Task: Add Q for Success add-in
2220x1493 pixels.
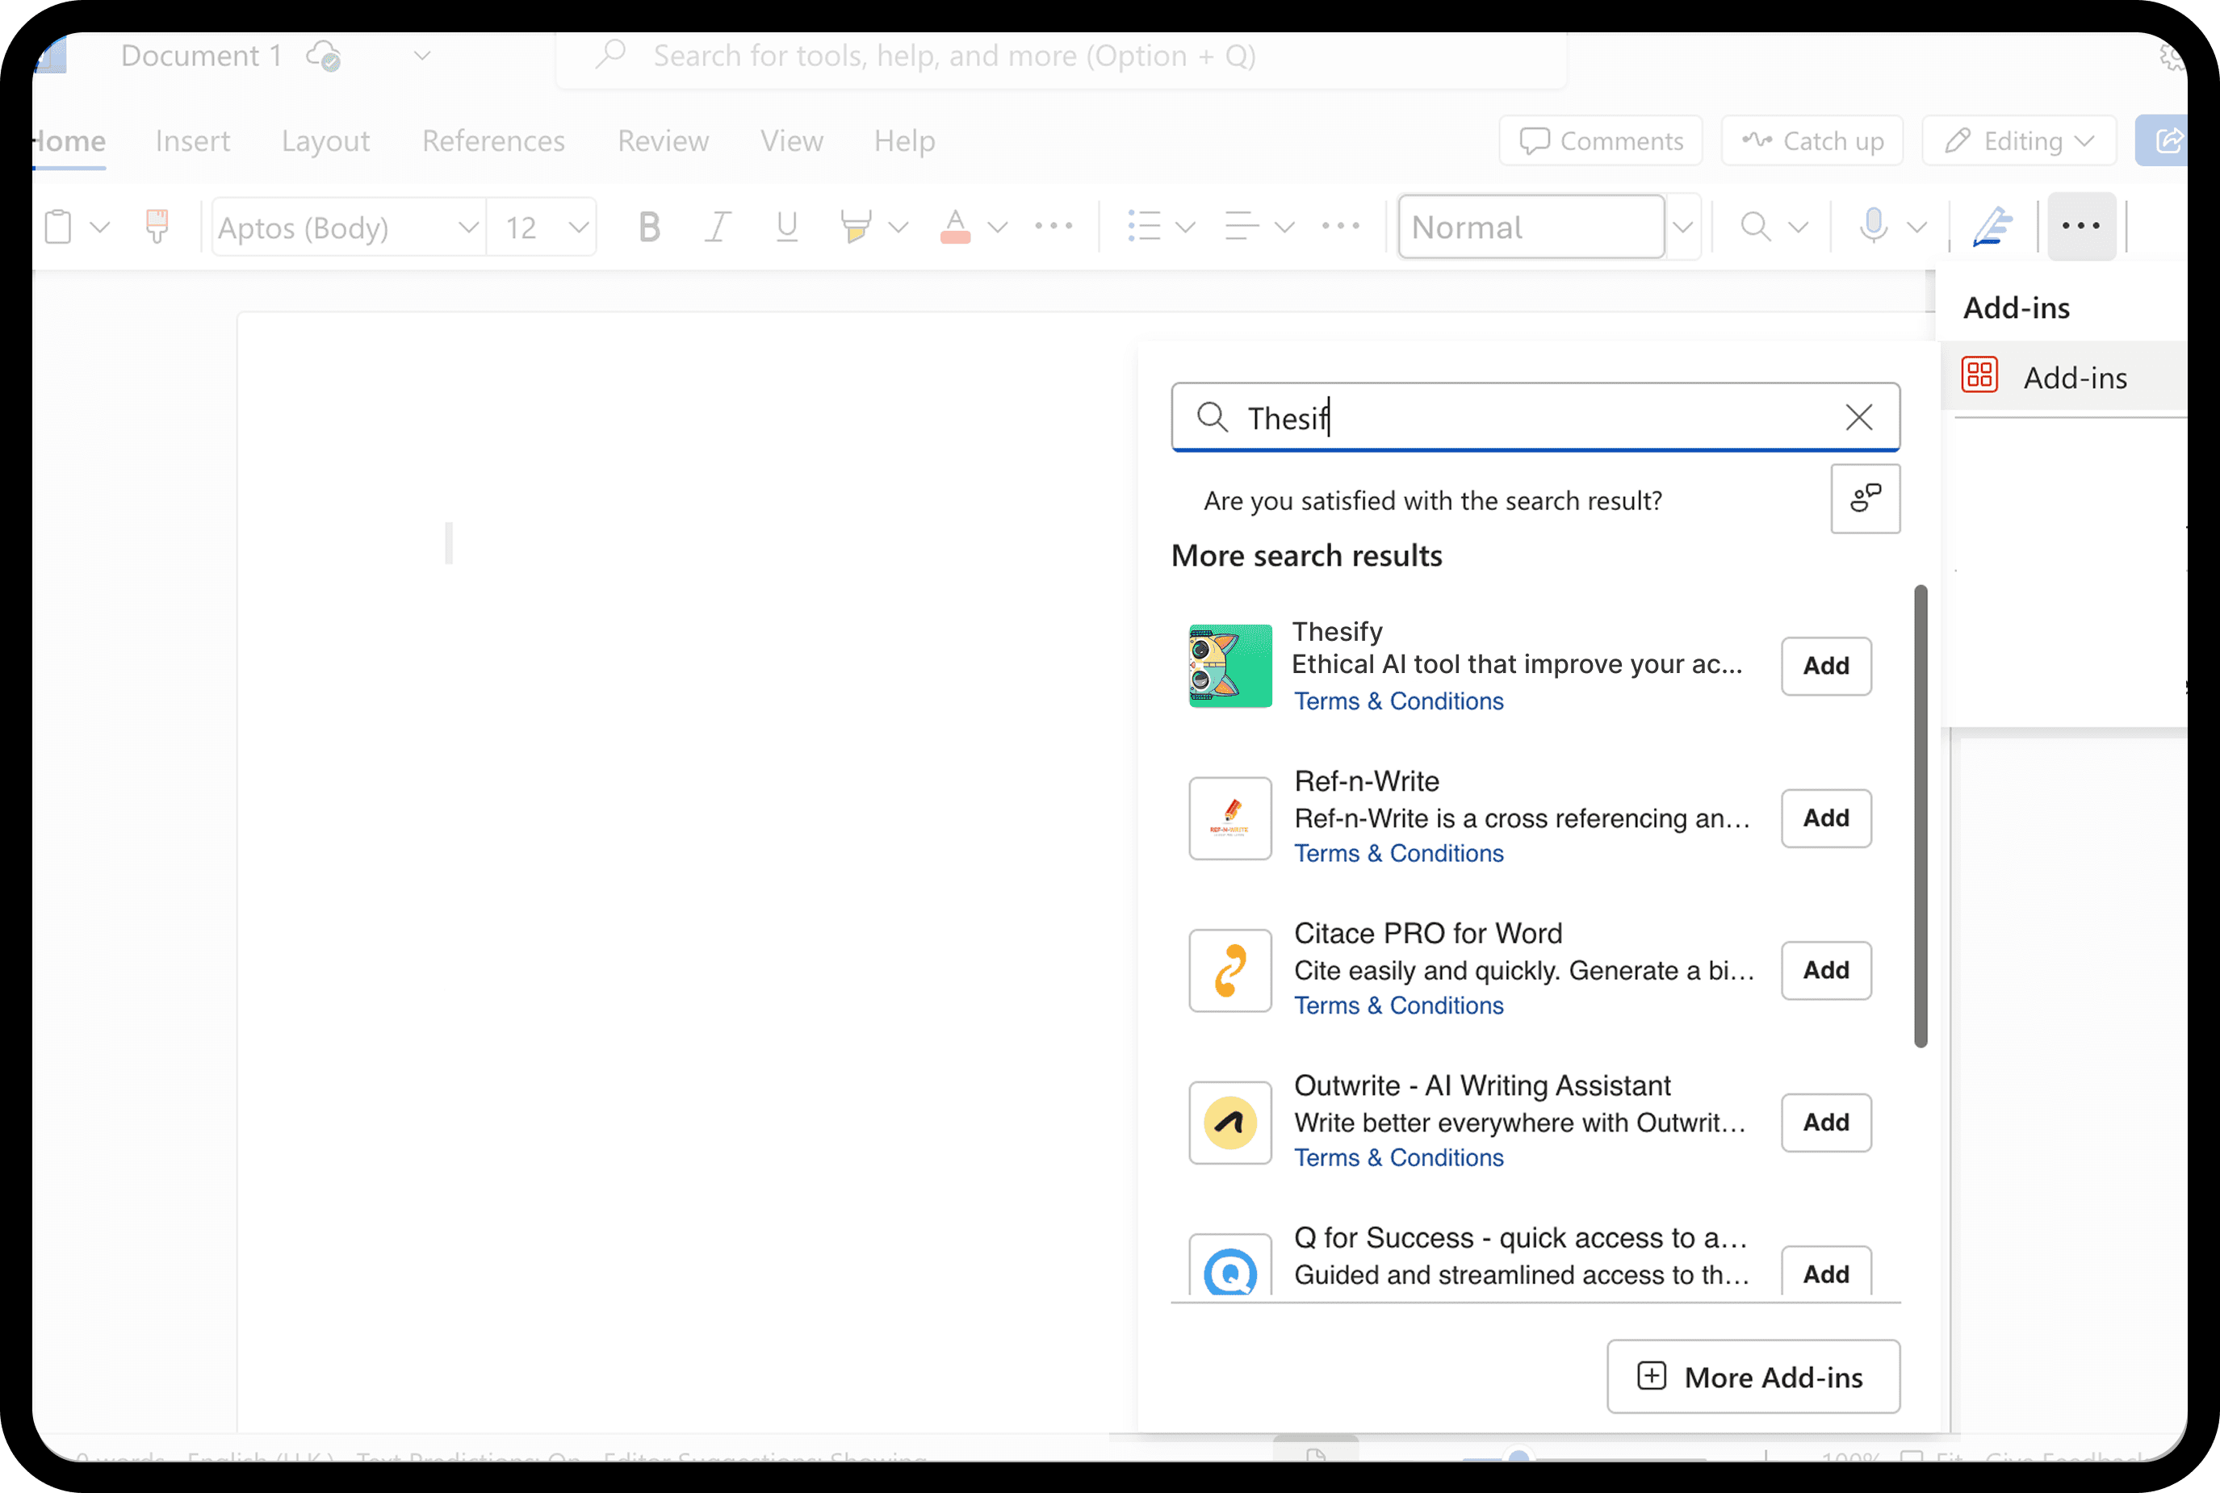Action: (1826, 1272)
